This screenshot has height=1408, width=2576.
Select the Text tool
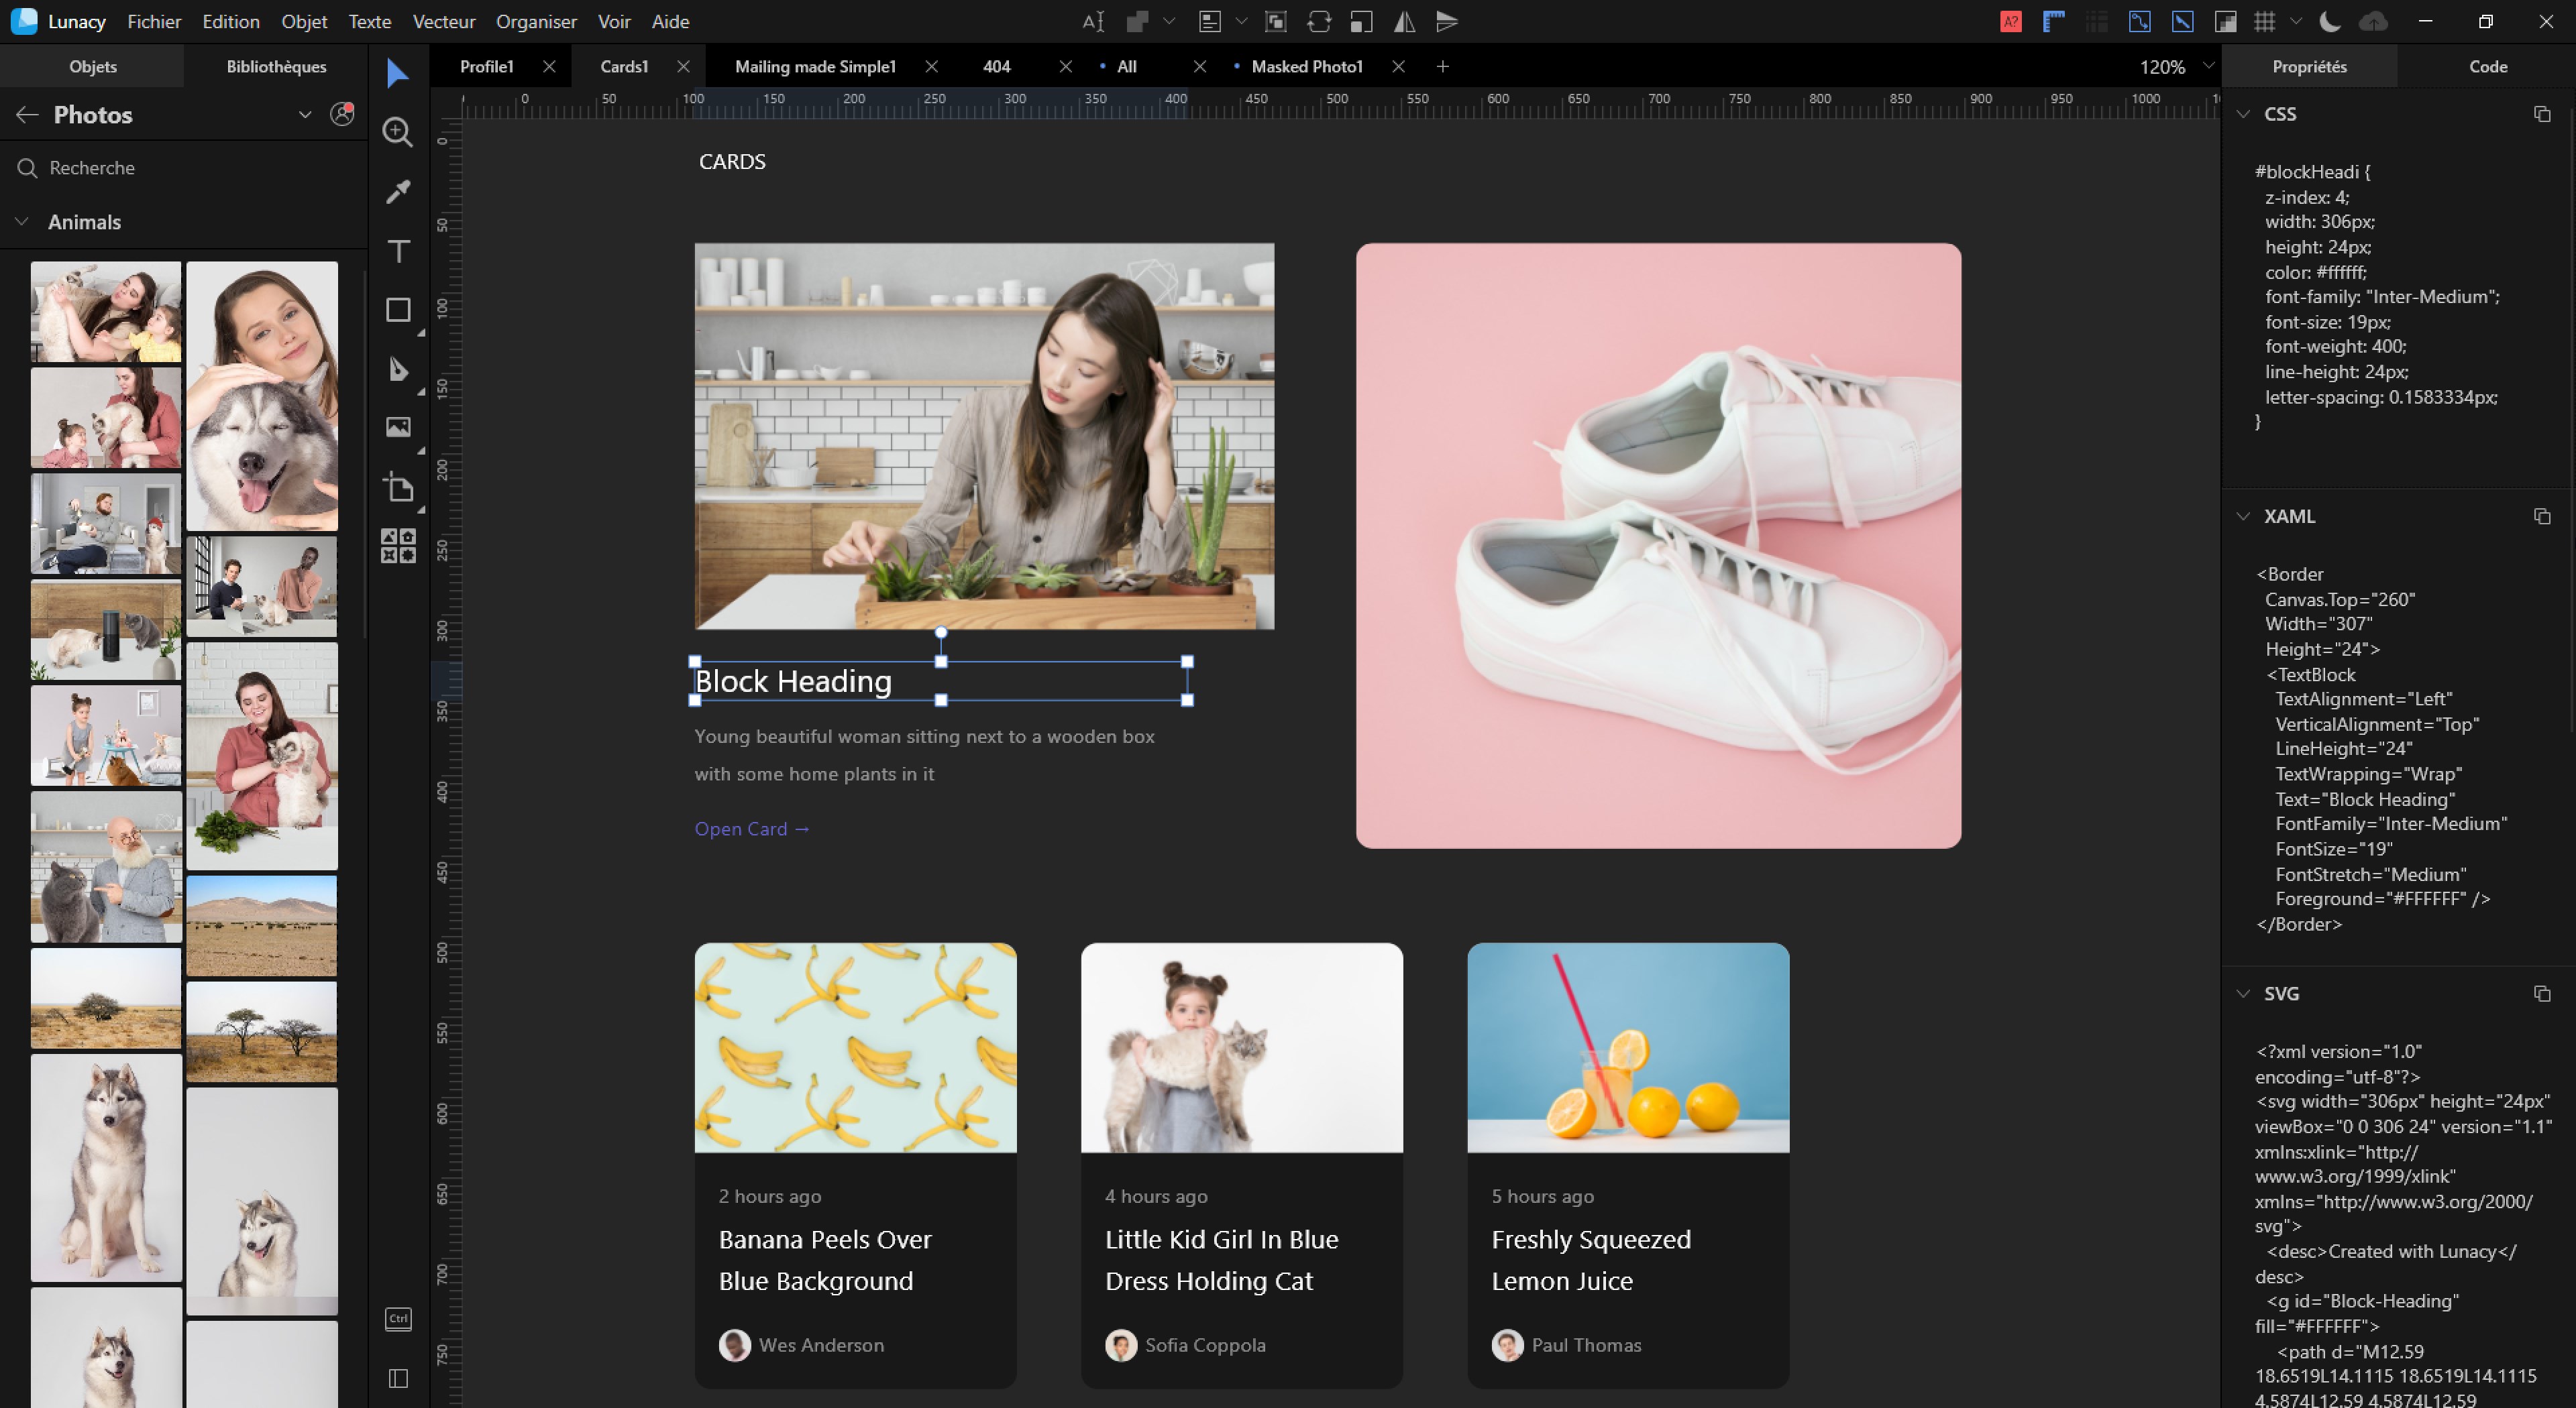pos(398,251)
